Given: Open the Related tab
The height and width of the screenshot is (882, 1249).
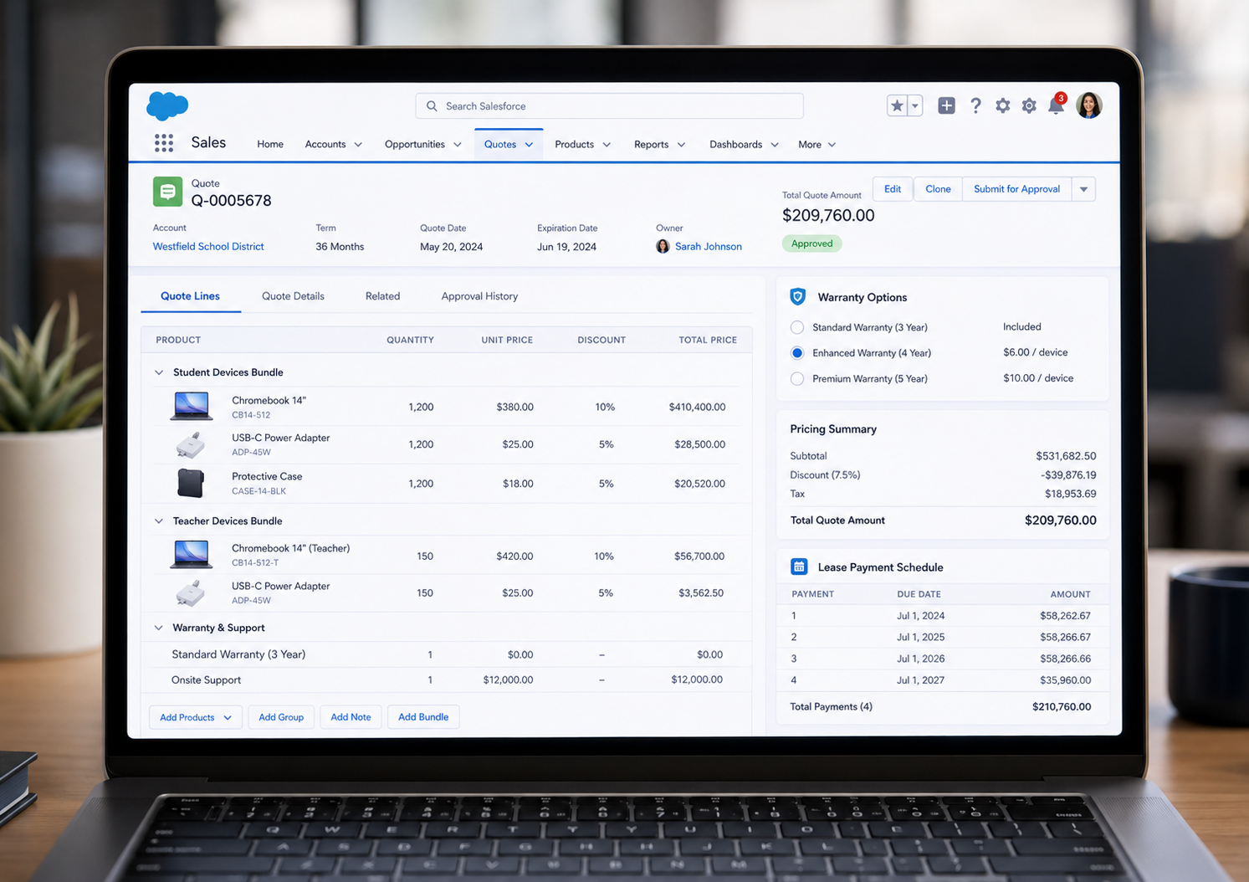Looking at the screenshot, I should (x=382, y=296).
